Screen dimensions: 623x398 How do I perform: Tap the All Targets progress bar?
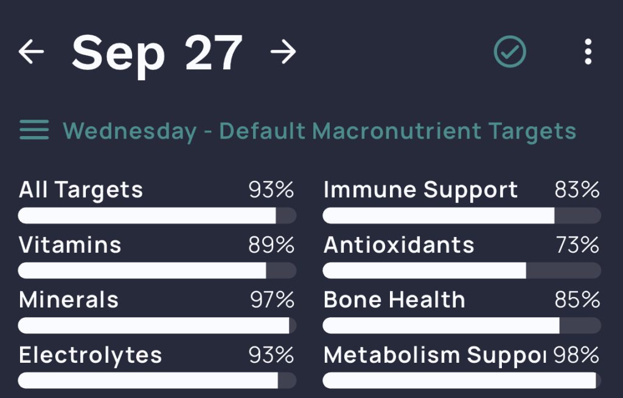pyautogui.click(x=157, y=215)
